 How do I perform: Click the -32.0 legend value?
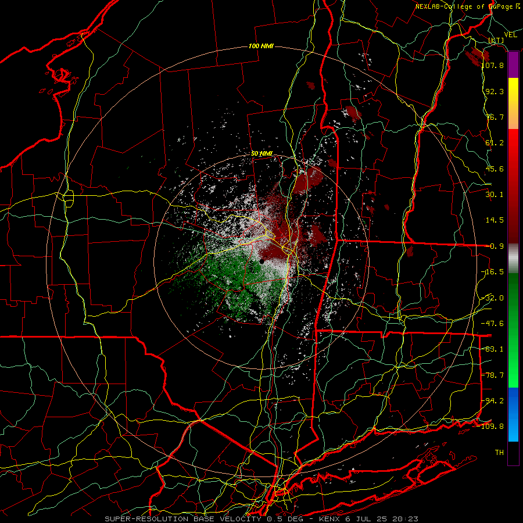point(493,298)
